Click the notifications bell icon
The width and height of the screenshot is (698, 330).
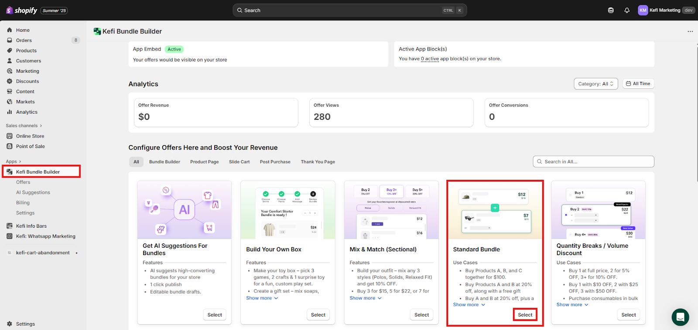(627, 10)
